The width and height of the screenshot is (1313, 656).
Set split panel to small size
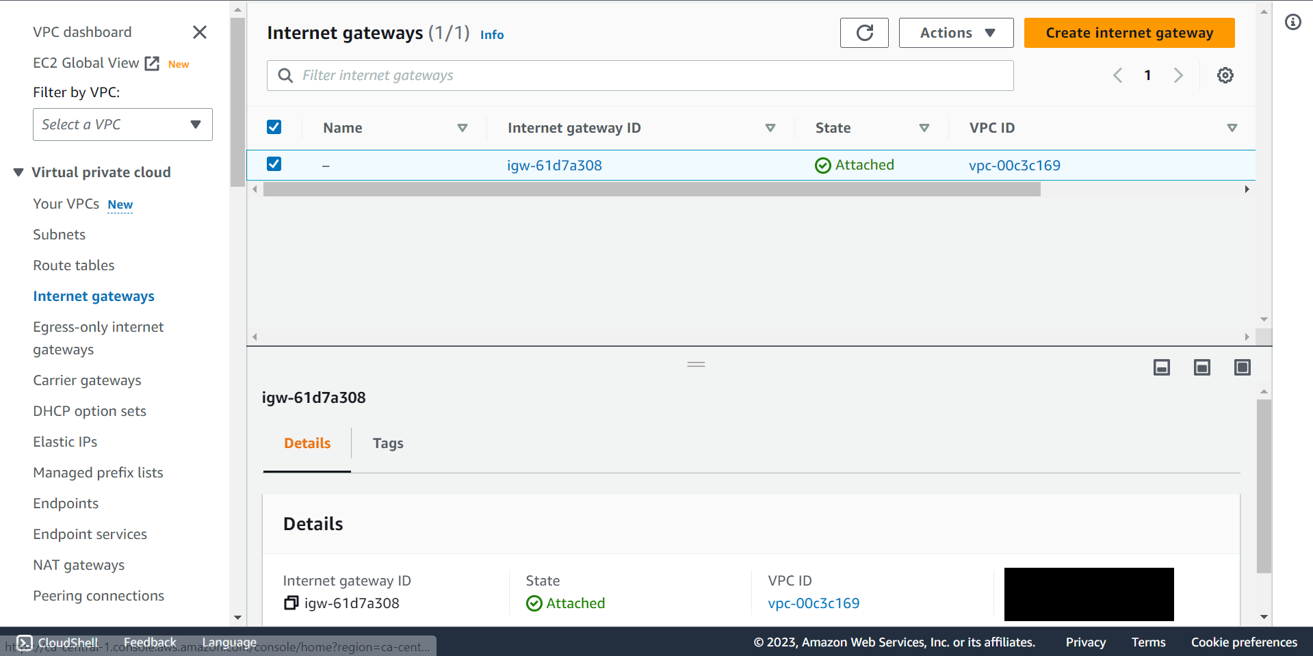click(x=1162, y=367)
